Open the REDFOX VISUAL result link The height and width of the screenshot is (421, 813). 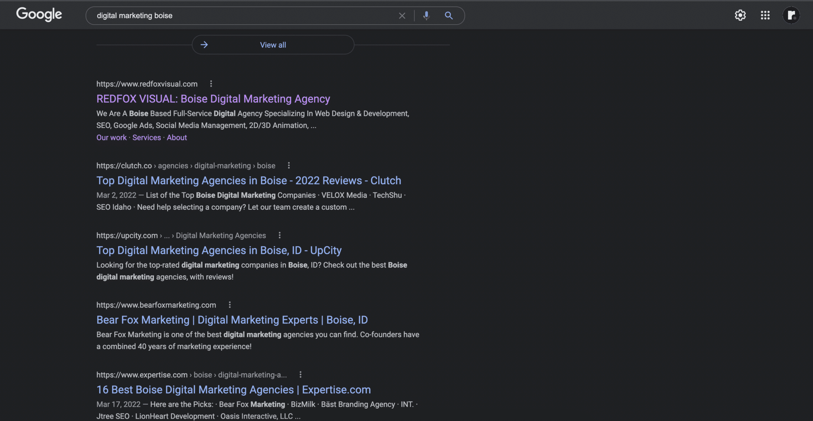click(x=213, y=99)
